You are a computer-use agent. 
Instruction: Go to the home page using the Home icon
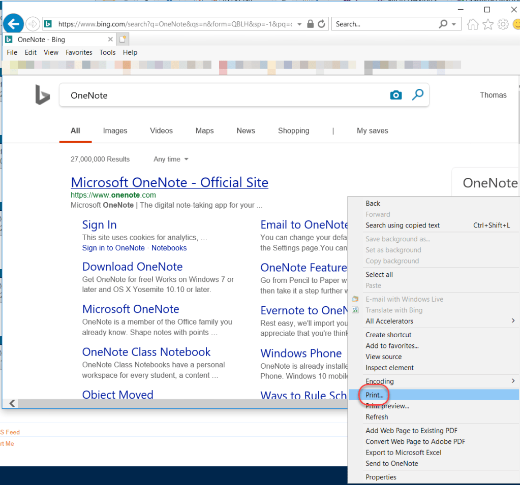click(472, 23)
